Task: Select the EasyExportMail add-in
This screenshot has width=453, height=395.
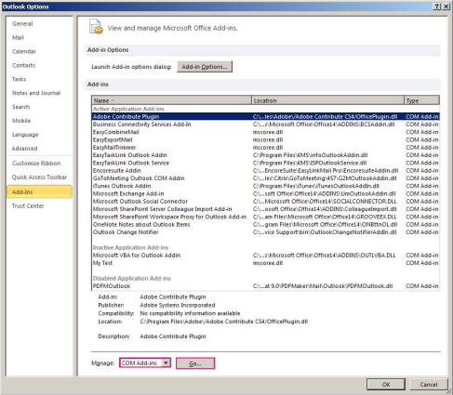Action: click(265, 139)
